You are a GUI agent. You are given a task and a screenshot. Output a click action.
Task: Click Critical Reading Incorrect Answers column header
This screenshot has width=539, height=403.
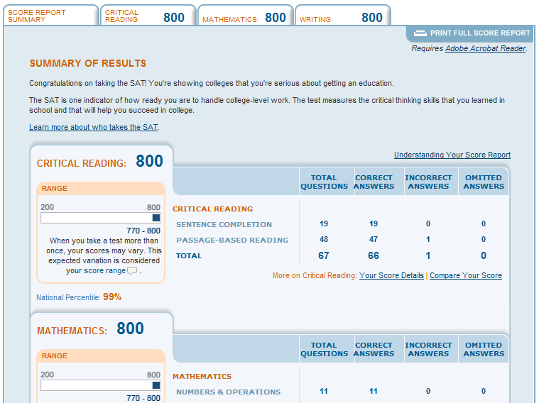[x=428, y=182]
